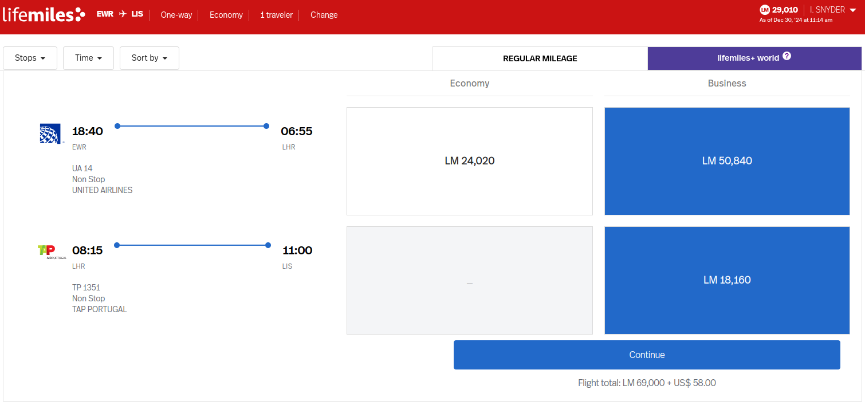
Task: Select Economy fare LM 24,020 for UA 14
Action: click(470, 161)
